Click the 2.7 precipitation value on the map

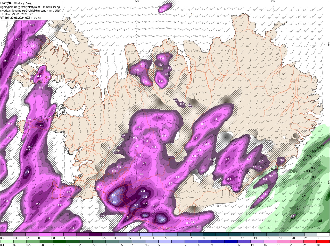click(42, 125)
